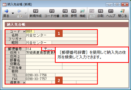This screenshot has height=90, width=131.
Task: Click into the 敬称 input field
Action: (32, 71)
